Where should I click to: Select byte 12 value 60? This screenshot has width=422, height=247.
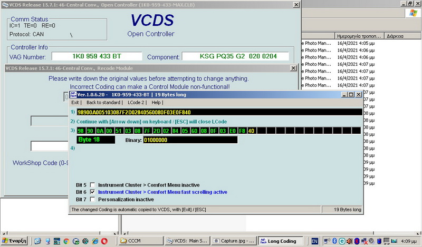194,131
